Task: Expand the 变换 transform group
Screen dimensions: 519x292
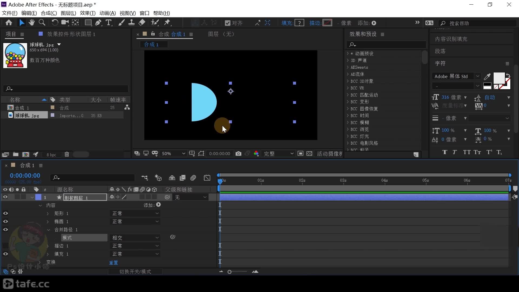Action: (40, 262)
